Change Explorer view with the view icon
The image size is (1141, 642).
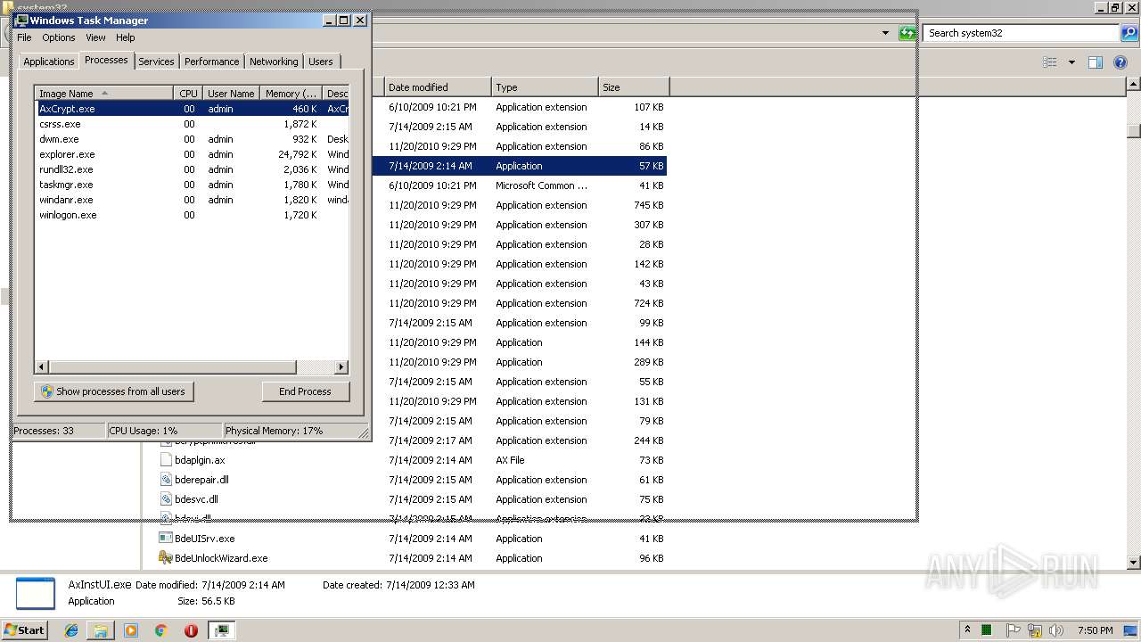(x=1050, y=62)
